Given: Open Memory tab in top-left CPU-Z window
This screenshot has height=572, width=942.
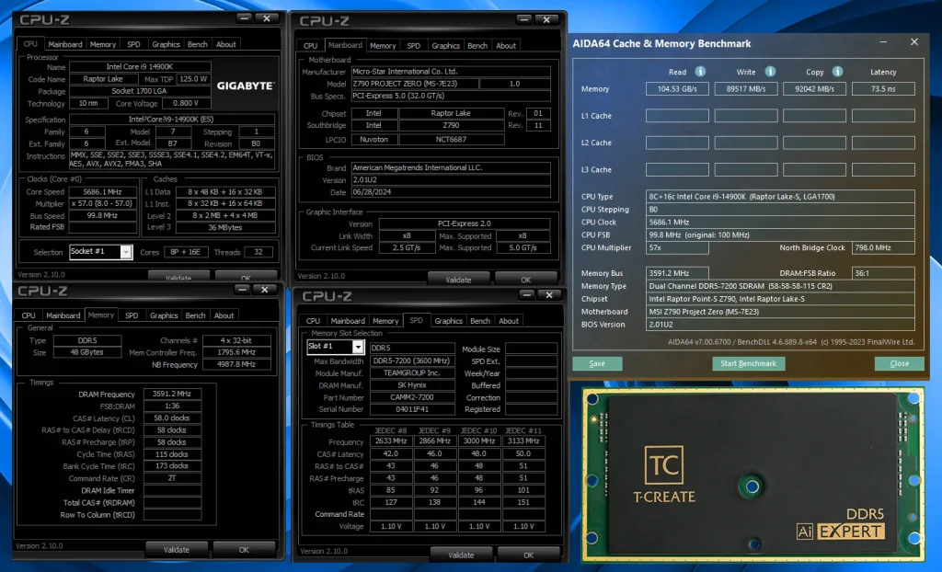Looking at the screenshot, I should 103,44.
